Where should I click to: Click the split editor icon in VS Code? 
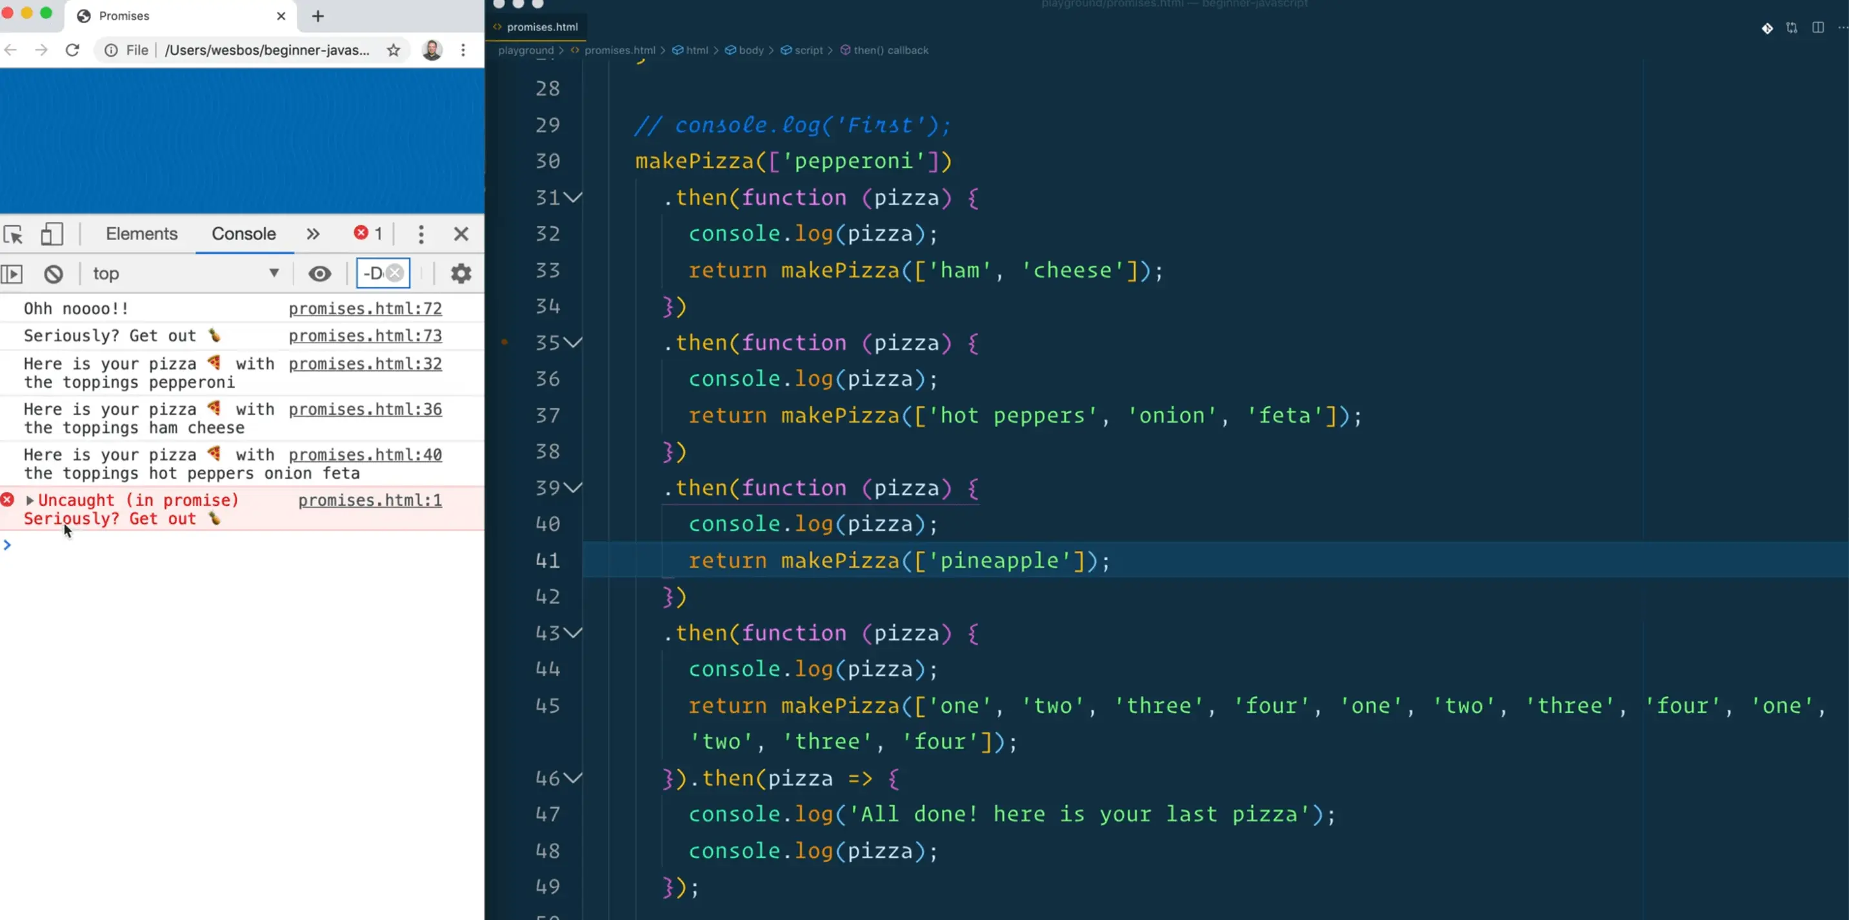[1817, 28]
